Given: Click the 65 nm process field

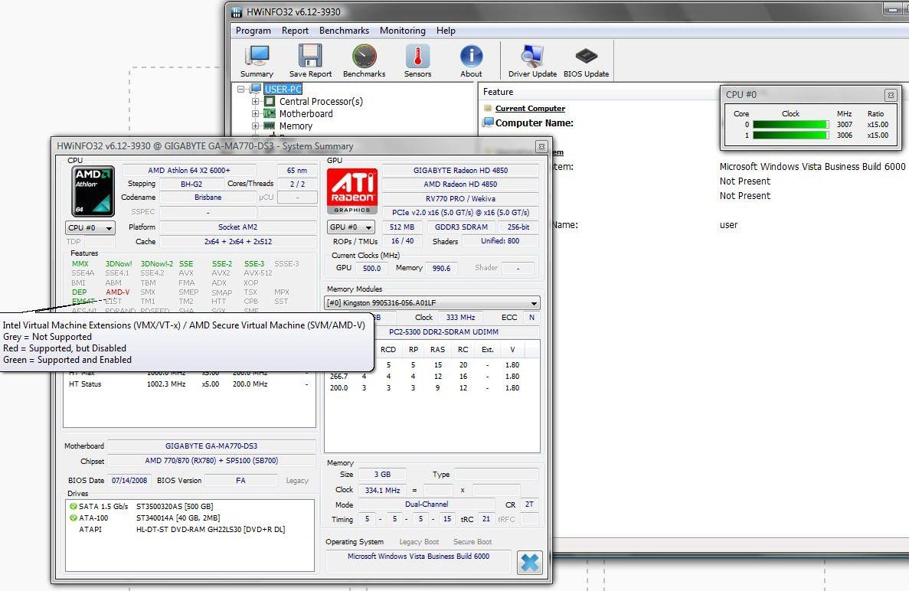Looking at the screenshot, I should [297, 171].
